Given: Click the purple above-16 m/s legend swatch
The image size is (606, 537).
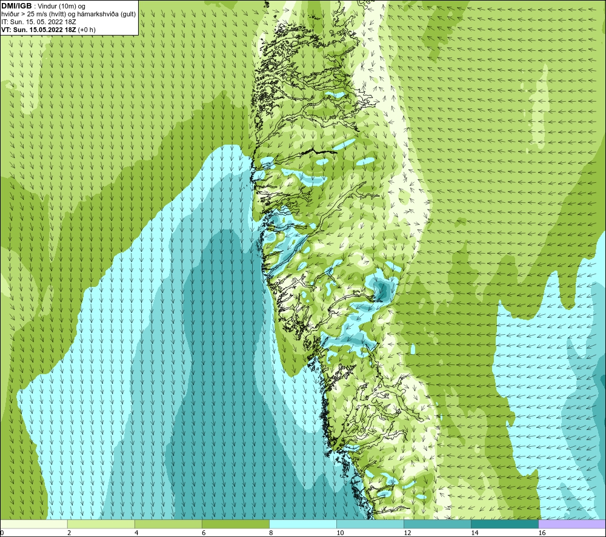Looking at the screenshot, I should [572, 524].
